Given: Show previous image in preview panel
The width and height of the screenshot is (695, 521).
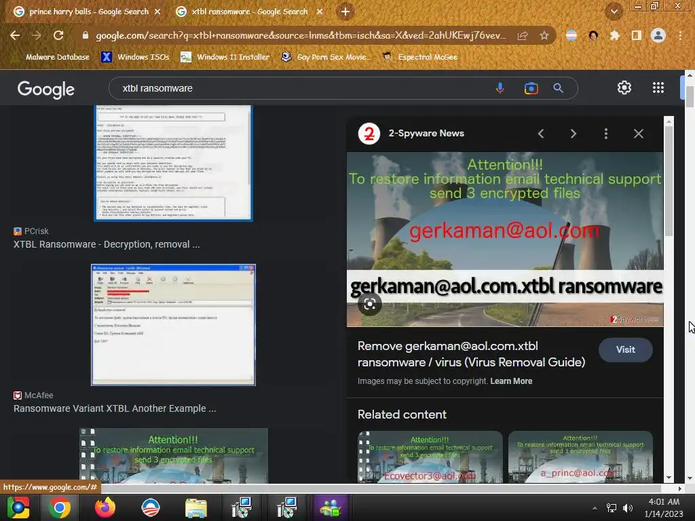Looking at the screenshot, I should pos(541,134).
